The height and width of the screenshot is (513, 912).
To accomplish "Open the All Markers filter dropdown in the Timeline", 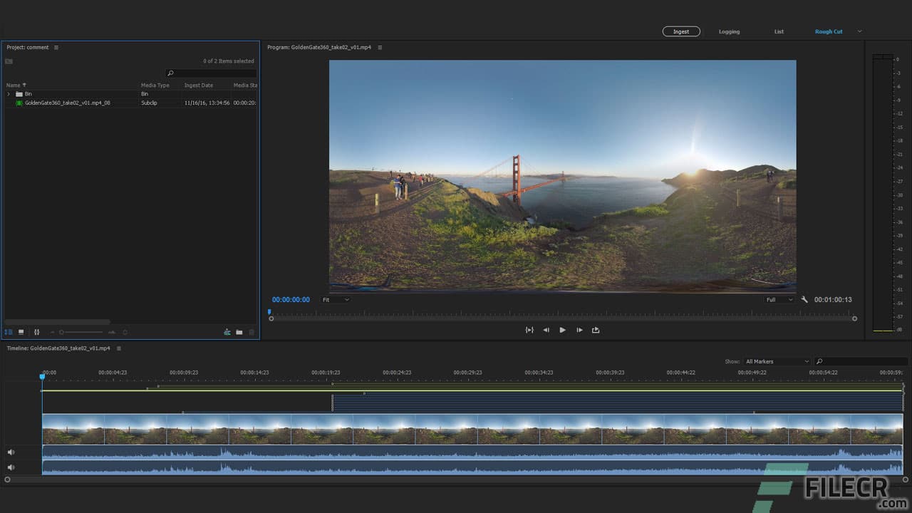I will 777,361.
